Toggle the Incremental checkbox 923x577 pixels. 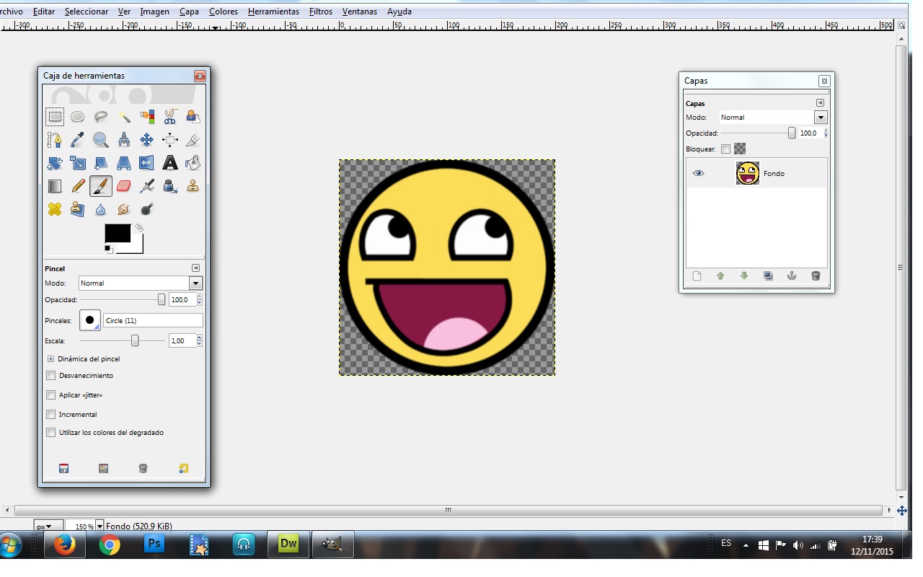(50, 414)
